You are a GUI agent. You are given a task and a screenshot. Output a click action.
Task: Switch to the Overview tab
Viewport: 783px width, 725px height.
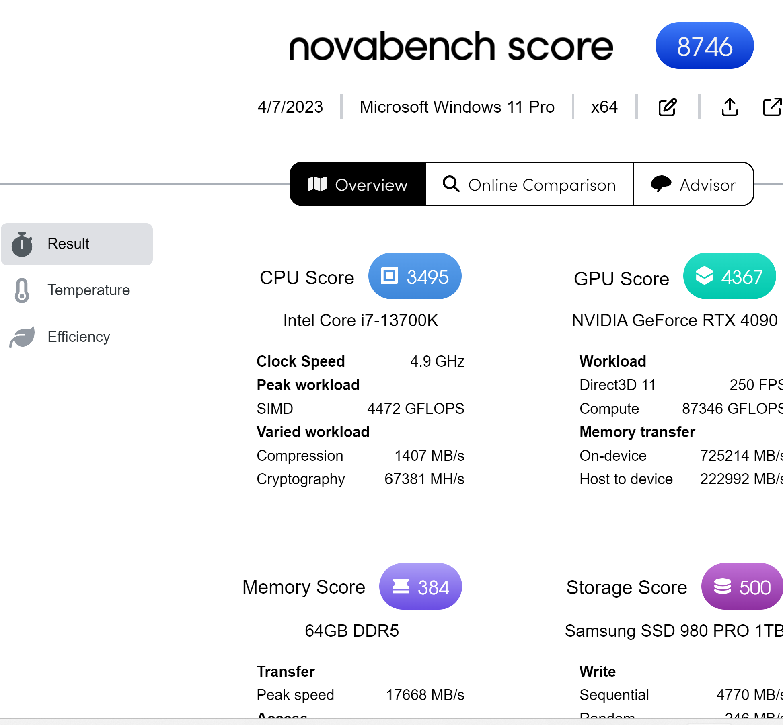(358, 184)
